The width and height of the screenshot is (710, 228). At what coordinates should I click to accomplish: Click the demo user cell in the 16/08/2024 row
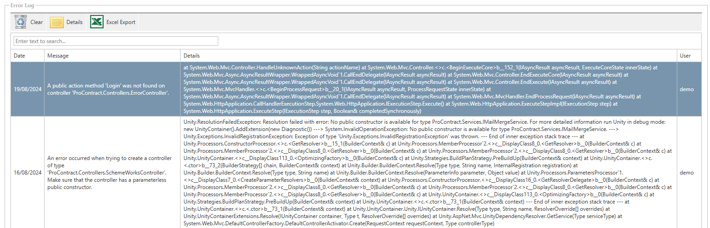point(686,173)
